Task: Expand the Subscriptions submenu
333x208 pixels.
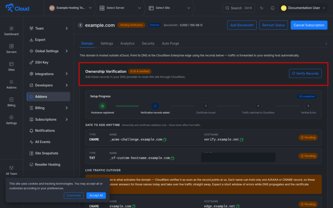Action: click(67, 119)
